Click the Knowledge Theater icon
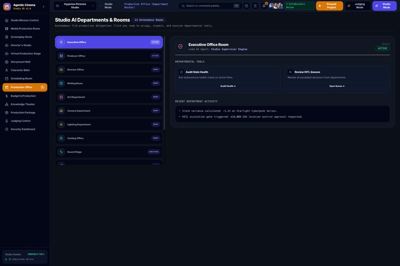 click(6, 105)
